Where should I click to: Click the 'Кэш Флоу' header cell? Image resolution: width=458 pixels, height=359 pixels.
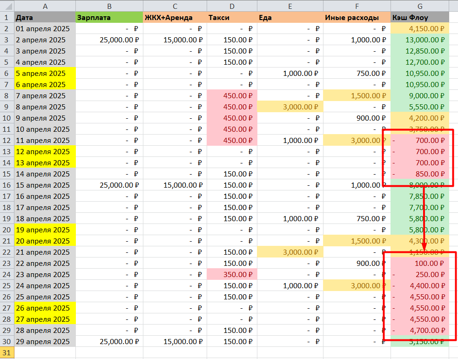[x=420, y=18]
